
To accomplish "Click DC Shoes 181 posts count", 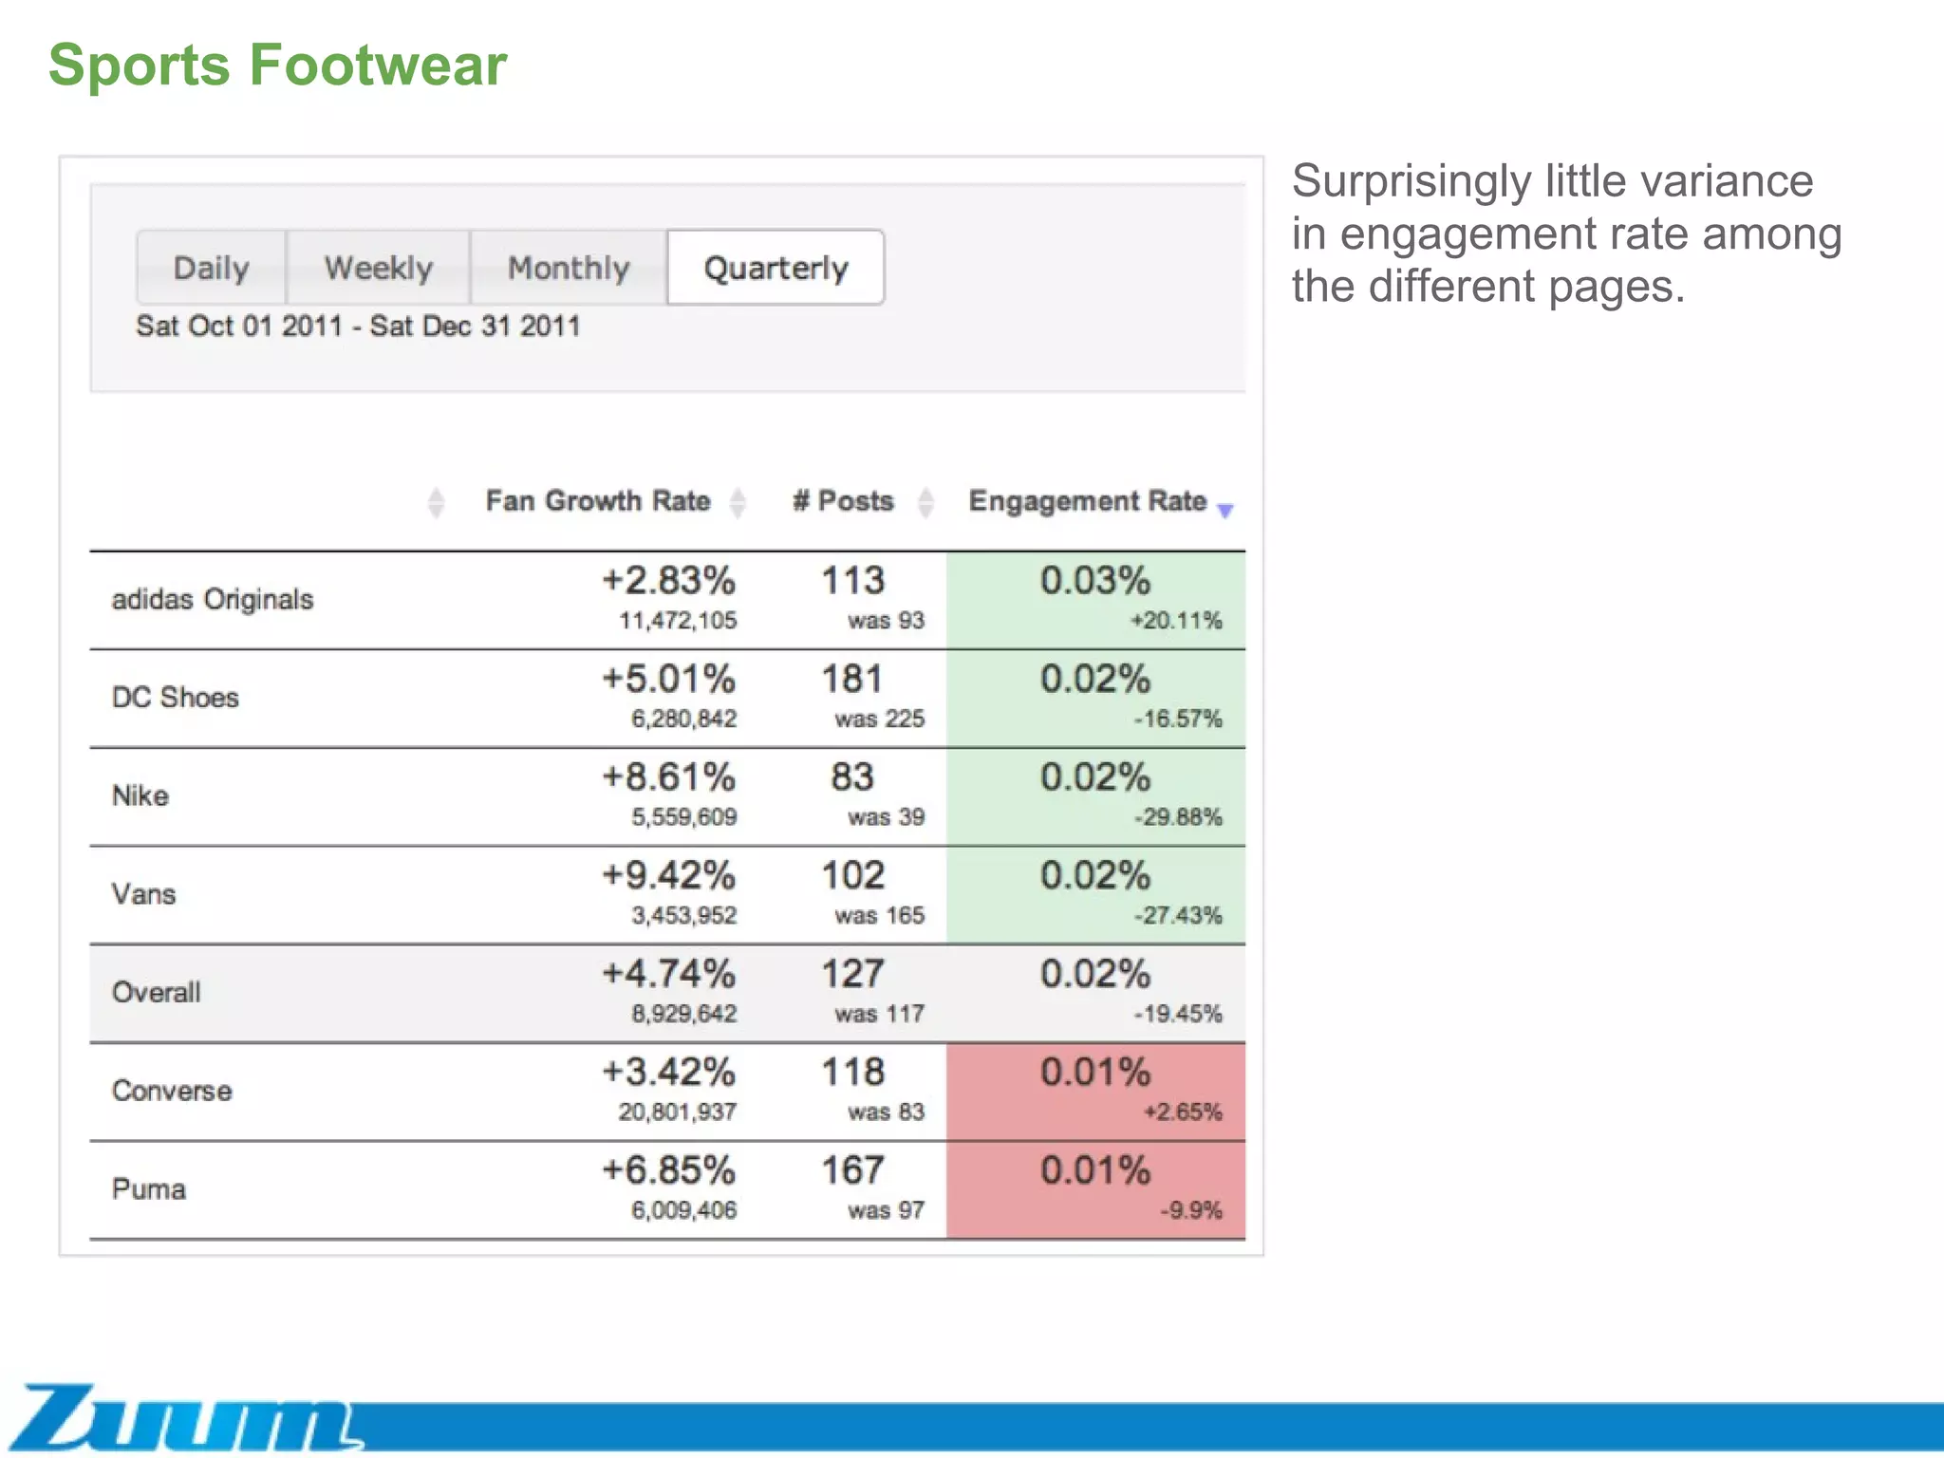I will [x=852, y=679].
